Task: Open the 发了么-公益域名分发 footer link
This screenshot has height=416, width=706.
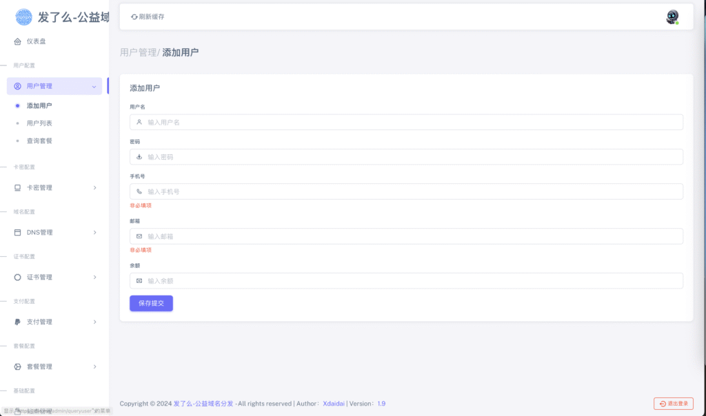Action: 203,404
